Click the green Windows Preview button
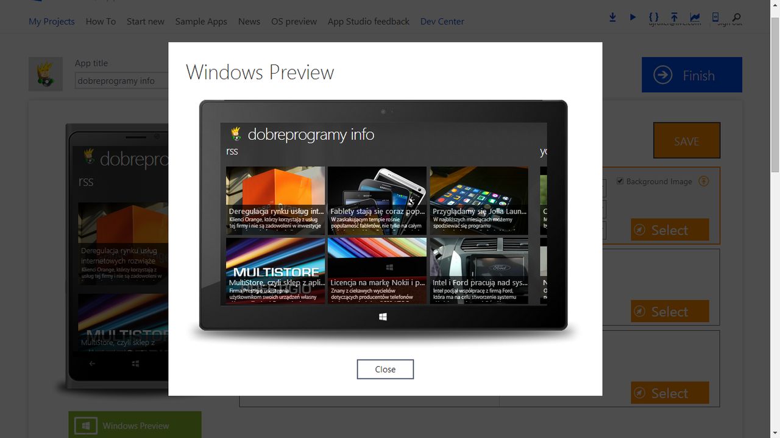The width and height of the screenshot is (780, 438). pos(135,425)
